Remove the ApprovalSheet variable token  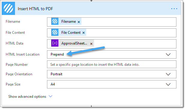91,44
